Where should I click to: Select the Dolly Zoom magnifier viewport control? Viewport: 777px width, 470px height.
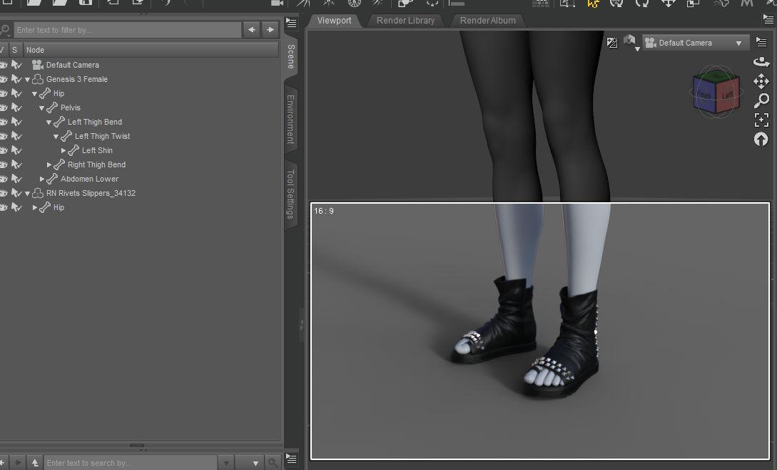(761, 100)
